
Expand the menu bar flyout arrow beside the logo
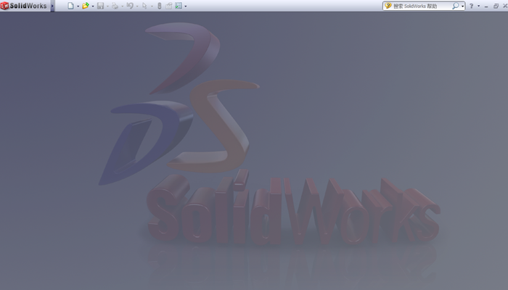click(x=52, y=6)
